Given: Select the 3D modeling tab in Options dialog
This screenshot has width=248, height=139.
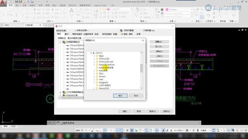Looking at the screenshot, I should coord(124,34).
